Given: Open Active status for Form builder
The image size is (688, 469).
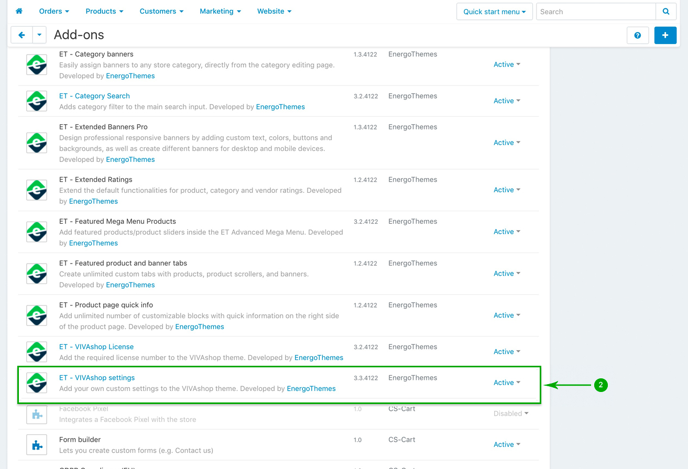Looking at the screenshot, I should [x=507, y=444].
